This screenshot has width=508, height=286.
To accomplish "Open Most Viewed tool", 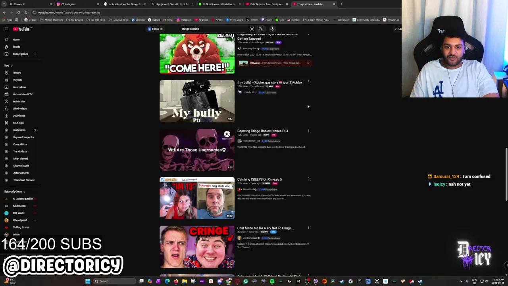I will click(20, 158).
